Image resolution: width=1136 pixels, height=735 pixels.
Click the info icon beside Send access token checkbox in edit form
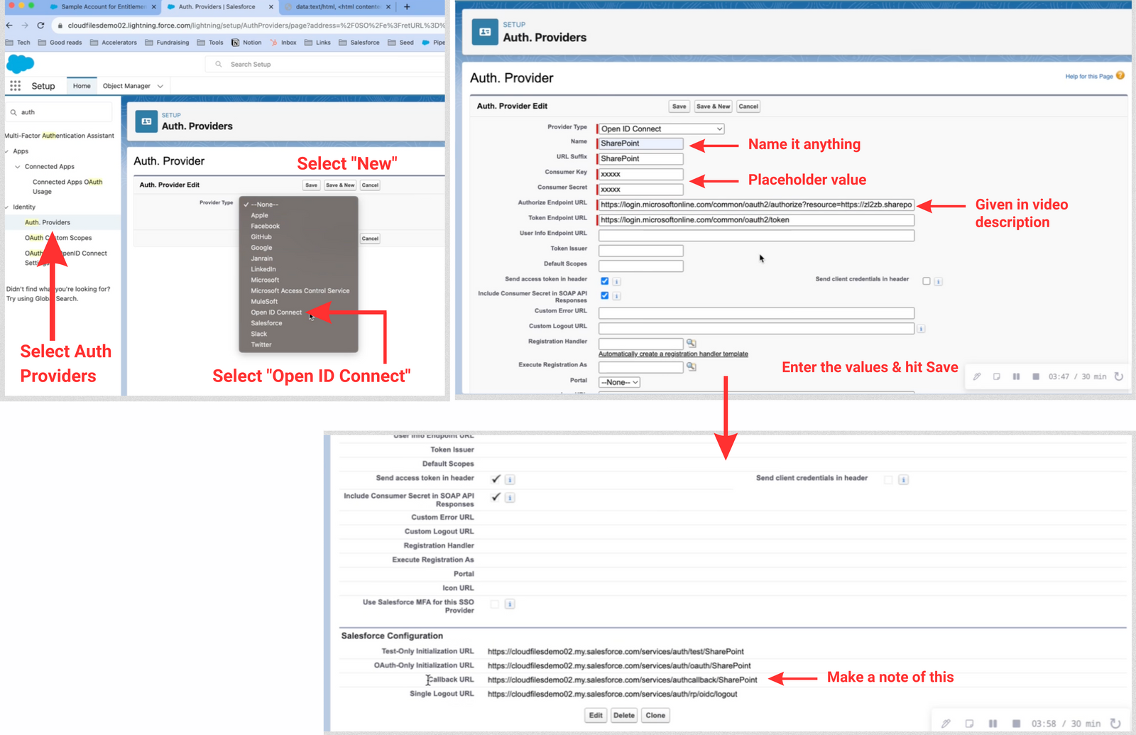click(x=616, y=281)
